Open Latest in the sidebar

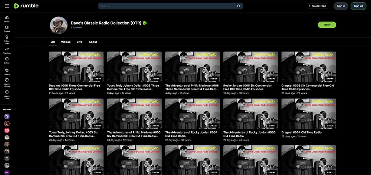tap(7, 60)
